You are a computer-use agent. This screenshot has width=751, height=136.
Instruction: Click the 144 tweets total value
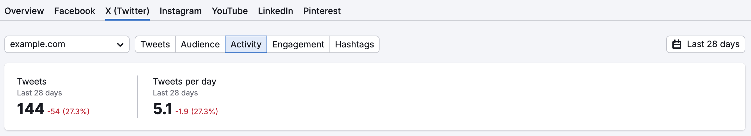30,109
